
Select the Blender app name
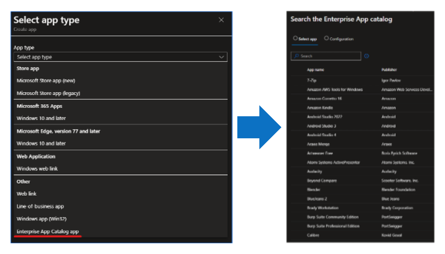click(x=313, y=189)
